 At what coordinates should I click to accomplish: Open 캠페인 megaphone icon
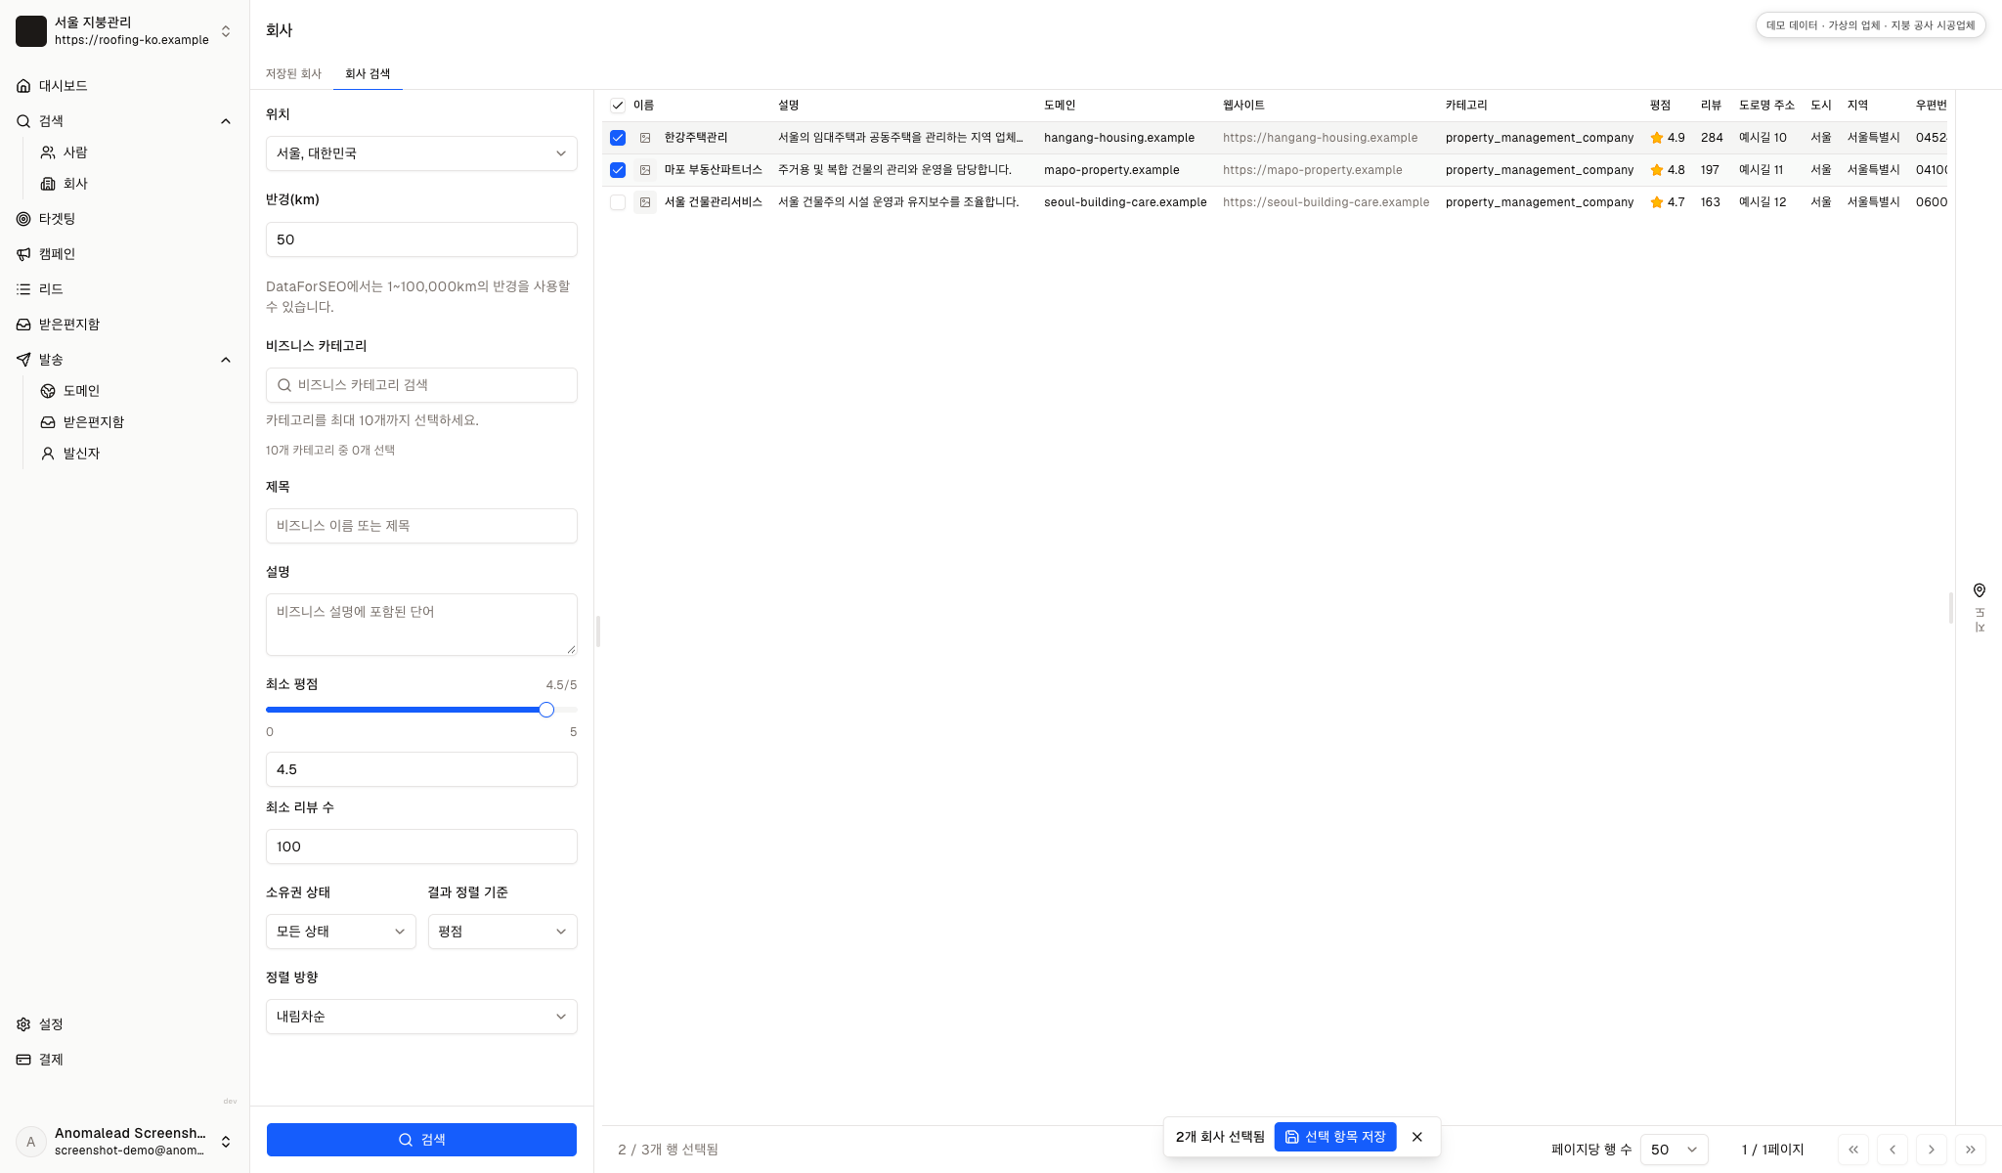(x=23, y=254)
